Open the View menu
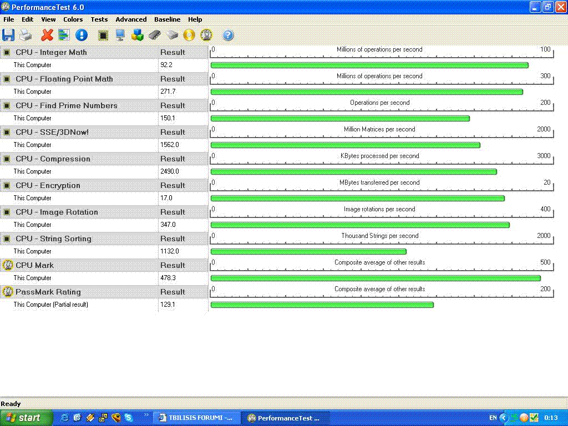The image size is (568, 426). coord(48,19)
